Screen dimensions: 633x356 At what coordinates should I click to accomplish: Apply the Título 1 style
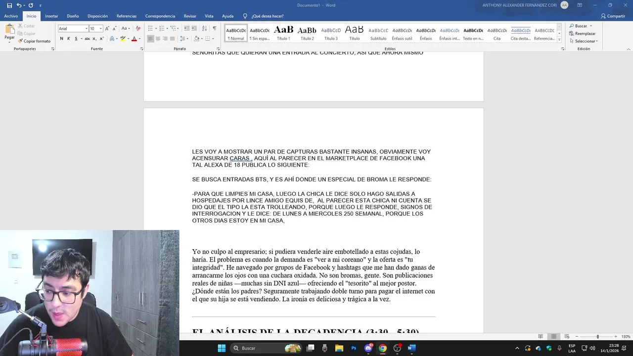click(x=283, y=33)
